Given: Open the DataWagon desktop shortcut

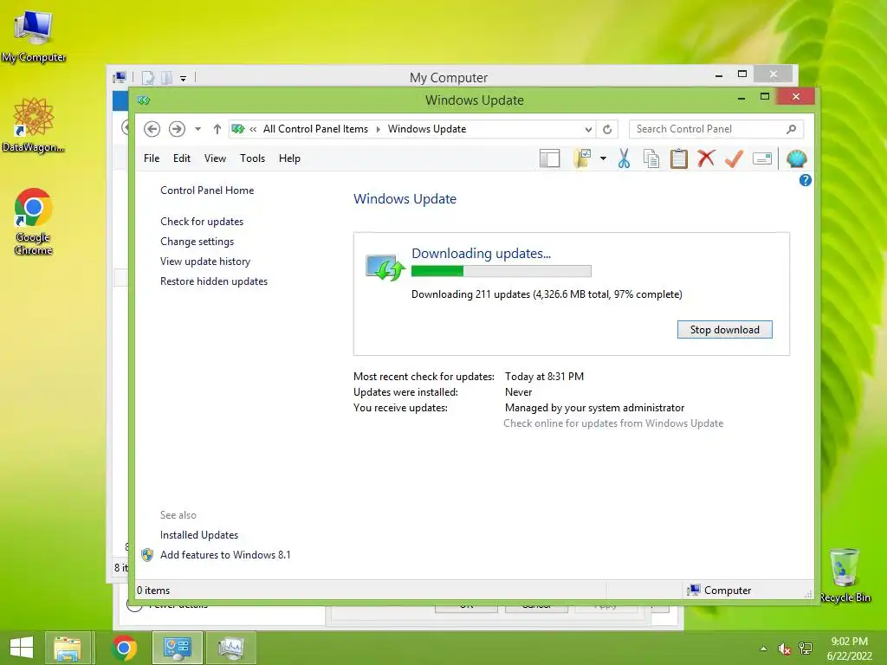Looking at the screenshot, I should [x=34, y=125].
